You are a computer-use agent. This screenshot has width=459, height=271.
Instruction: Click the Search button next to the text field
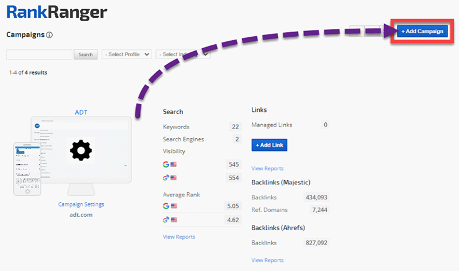click(85, 55)
